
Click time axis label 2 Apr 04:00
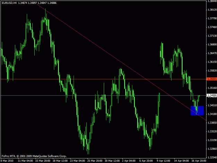[129, 161]
